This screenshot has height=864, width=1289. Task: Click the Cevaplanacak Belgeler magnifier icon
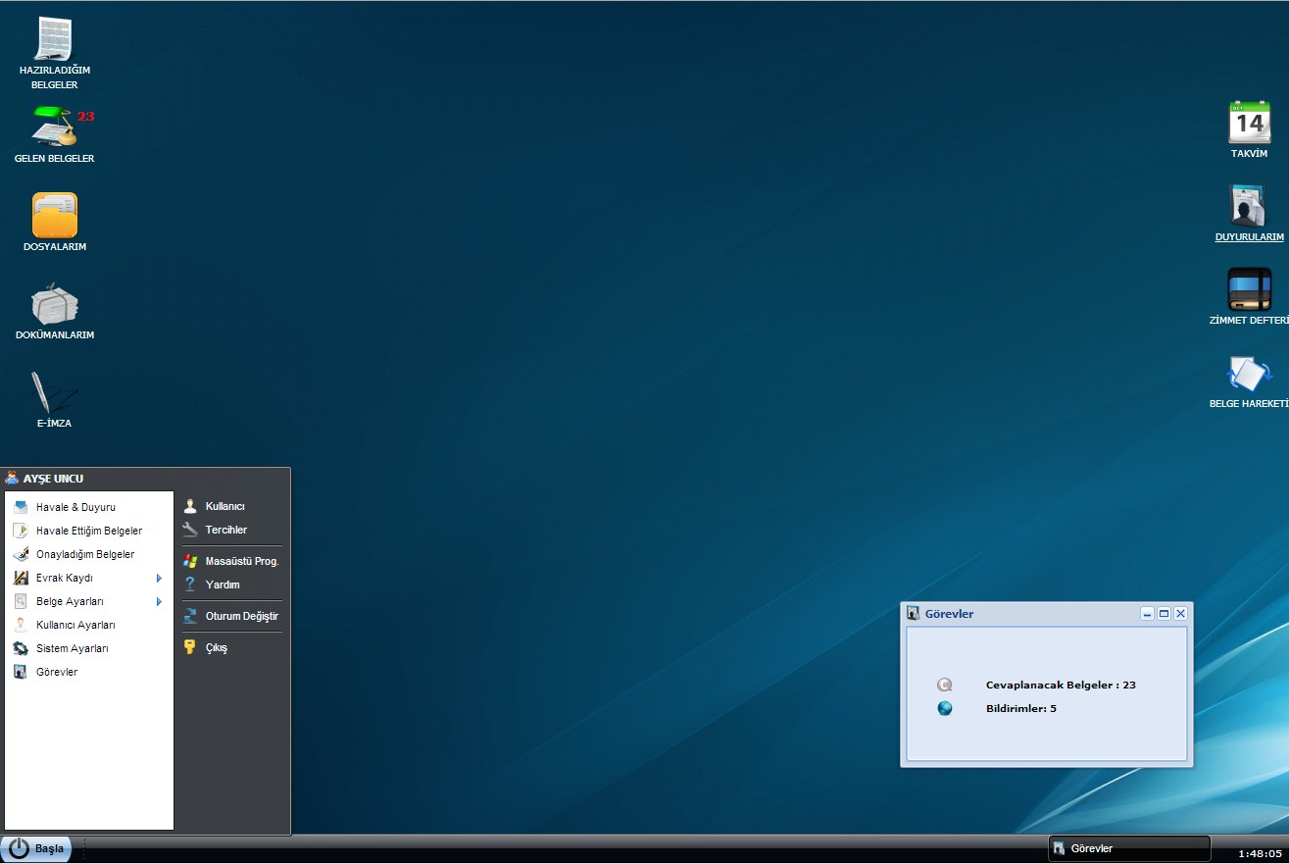(945, 685)
